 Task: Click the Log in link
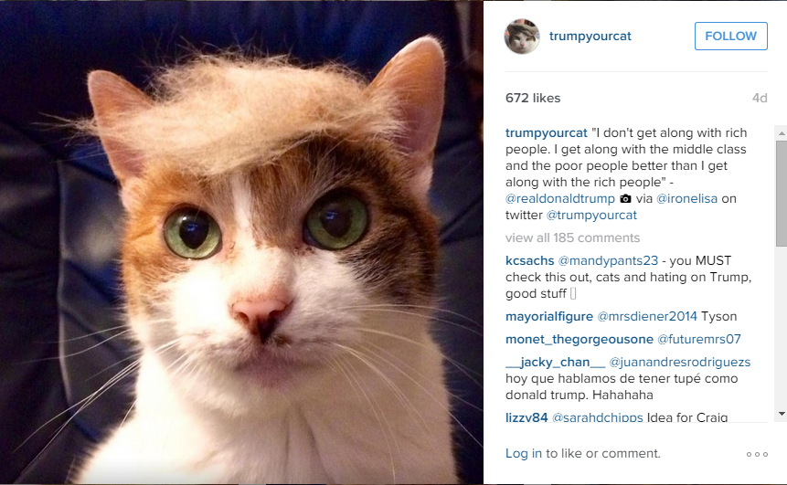(x=524, y=453)
